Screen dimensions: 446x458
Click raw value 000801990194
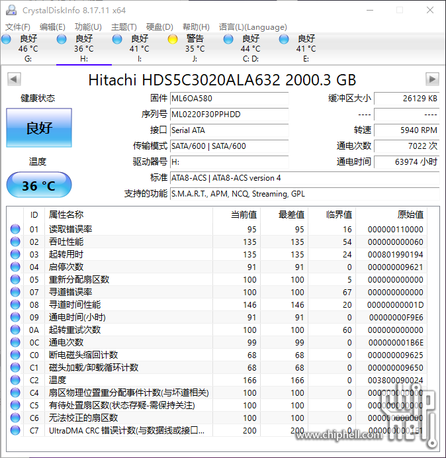click(x=396, y=254)
